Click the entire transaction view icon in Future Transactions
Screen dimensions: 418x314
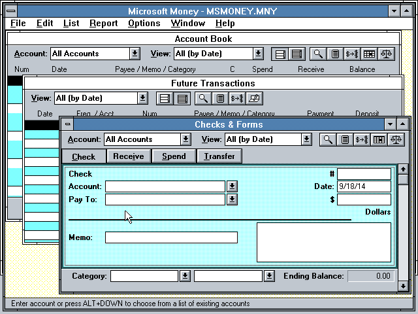[182, 98]
